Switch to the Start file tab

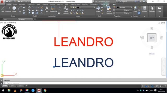pyautogui.click(x=5, y=19)
